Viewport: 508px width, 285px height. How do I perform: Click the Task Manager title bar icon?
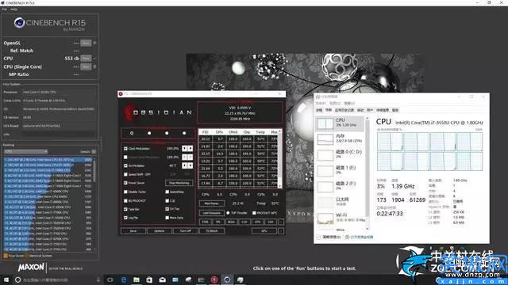(318, 97)
